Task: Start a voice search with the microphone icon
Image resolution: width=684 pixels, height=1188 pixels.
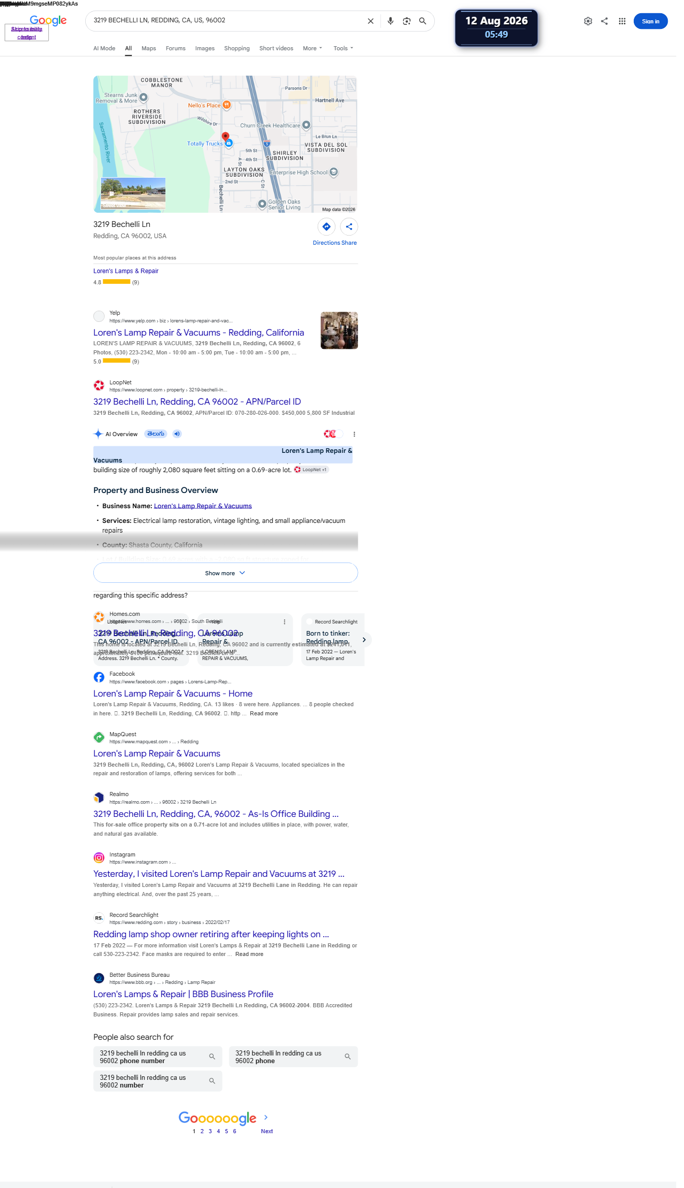Action: (x=390, y=21)
